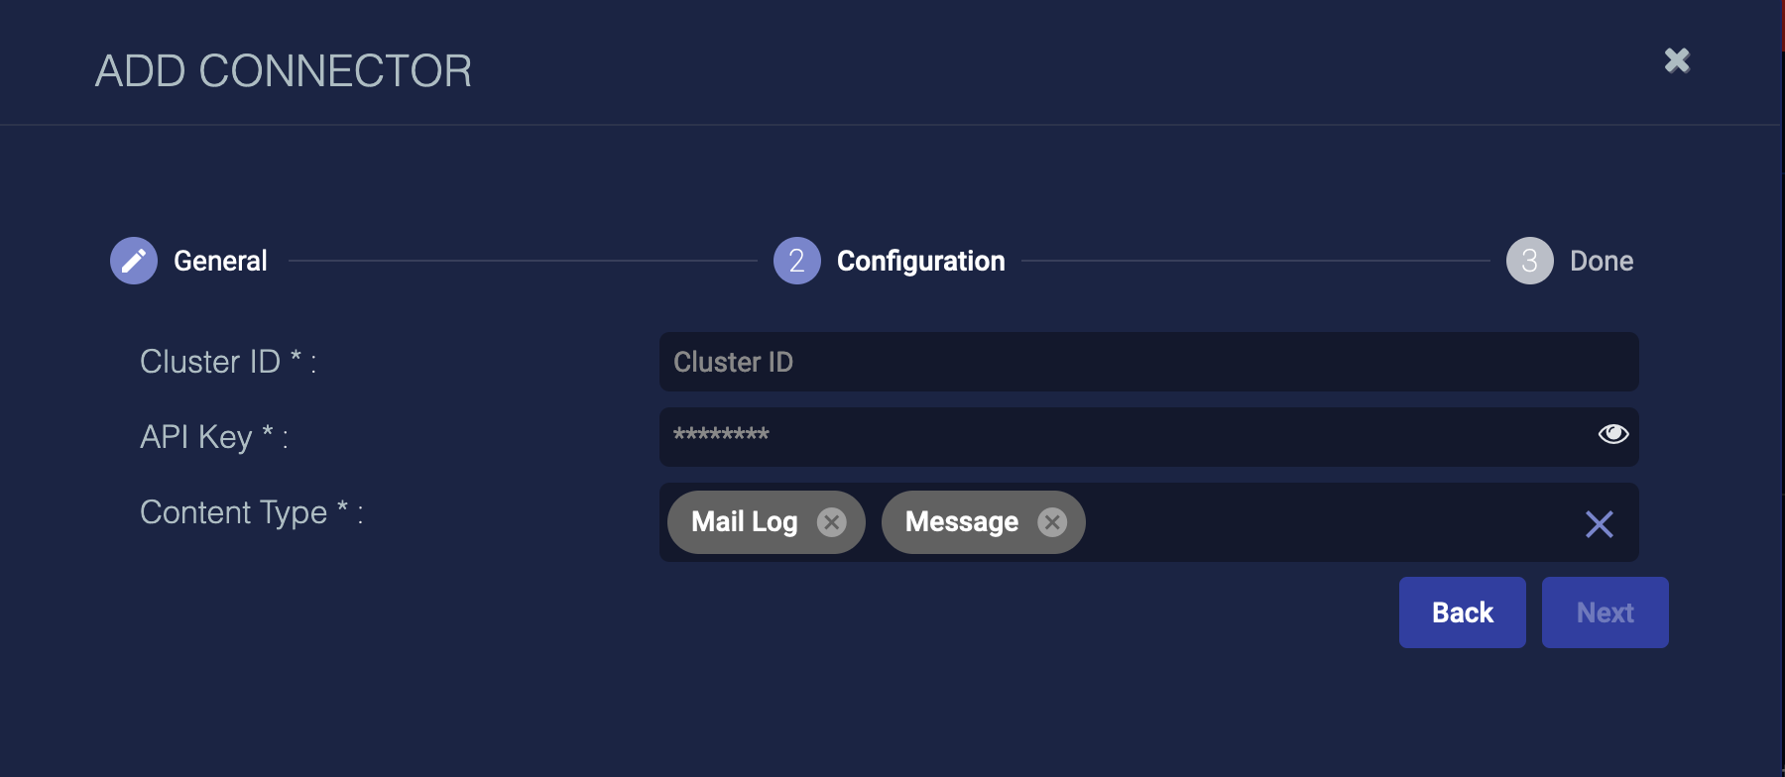
Task: Go to the General step label
Action: click(220, 261)
